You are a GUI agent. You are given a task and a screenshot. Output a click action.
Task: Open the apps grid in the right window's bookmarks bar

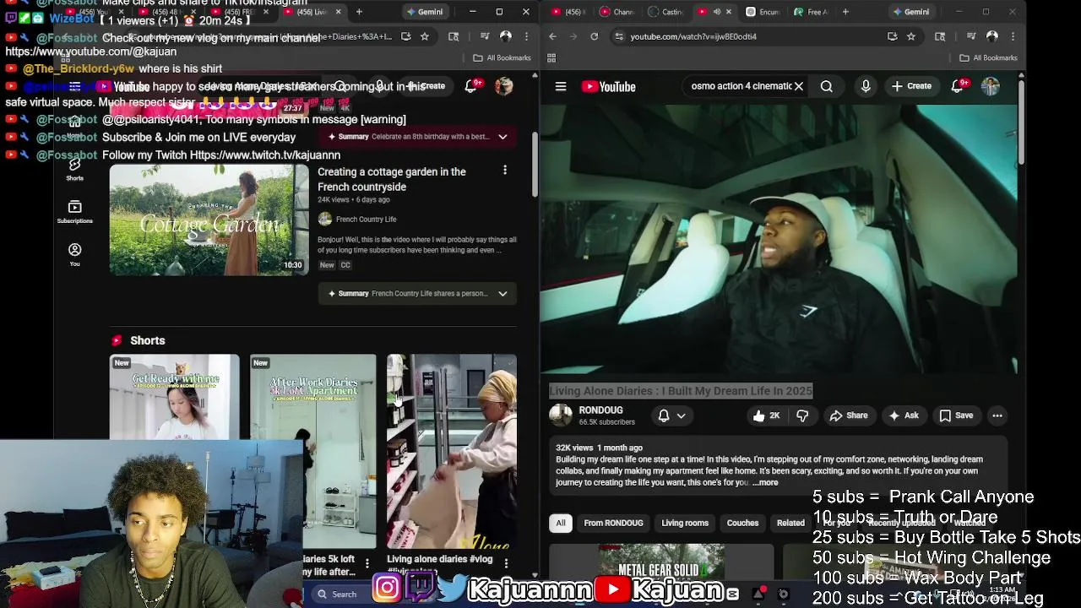[551, 57]
